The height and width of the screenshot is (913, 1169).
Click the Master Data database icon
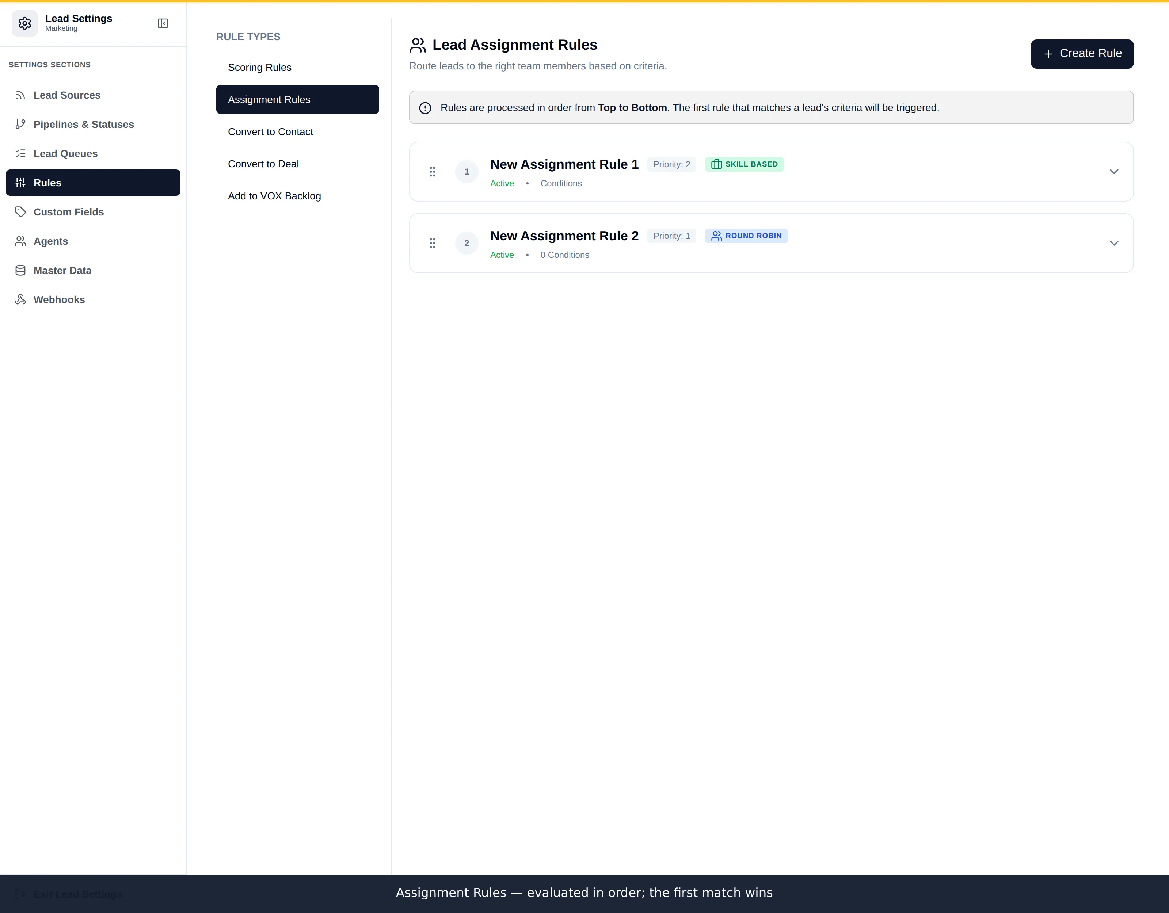pos(20,270)
